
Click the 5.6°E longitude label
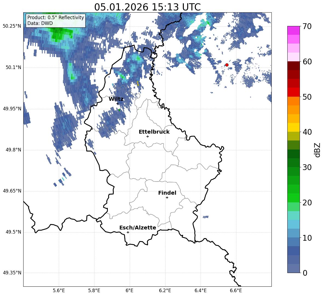point(59,291)
